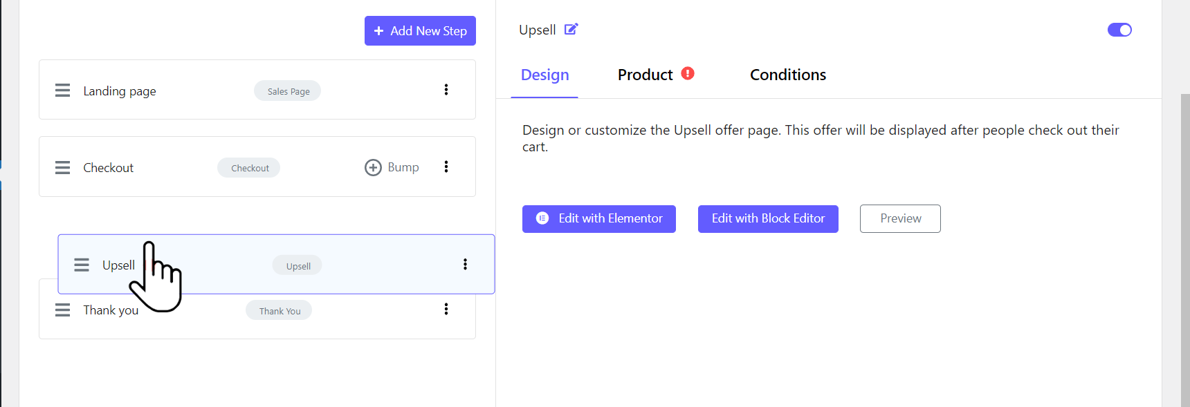
Task: Click Add New Step button
Action: (420, 30)
